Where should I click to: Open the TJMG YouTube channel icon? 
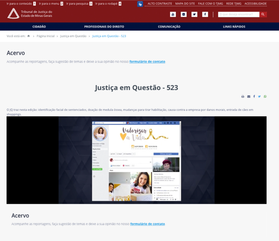point(173,14)
